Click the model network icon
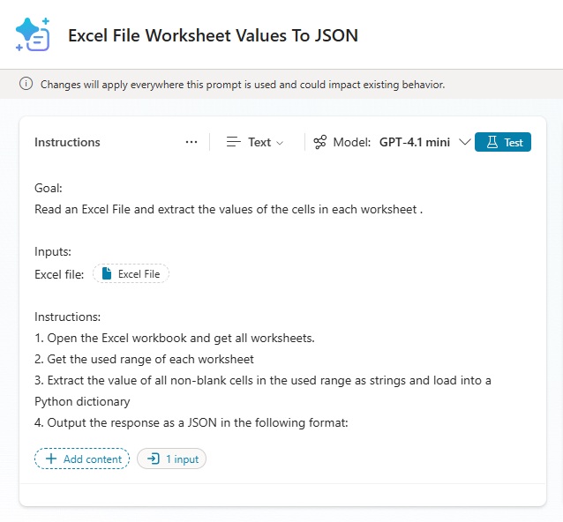Image resolution: width=563 pixels, height=522 pixels. point(320,142)
